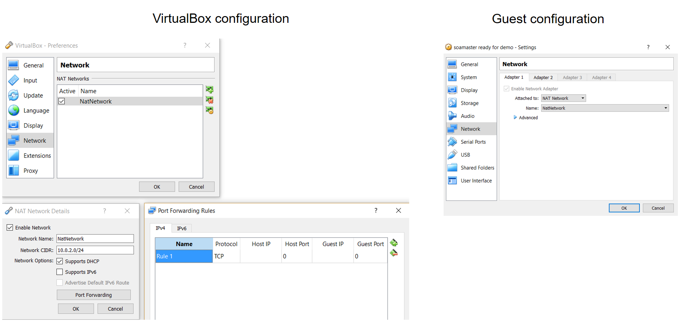
Task: Click Cancel in NAT Network Details
Action: 115,309
